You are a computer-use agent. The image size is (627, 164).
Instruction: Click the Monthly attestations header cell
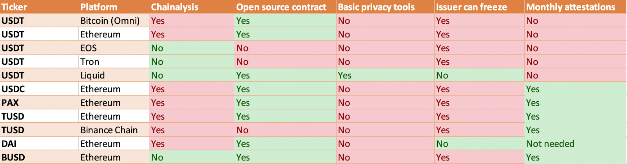point(576,7)
